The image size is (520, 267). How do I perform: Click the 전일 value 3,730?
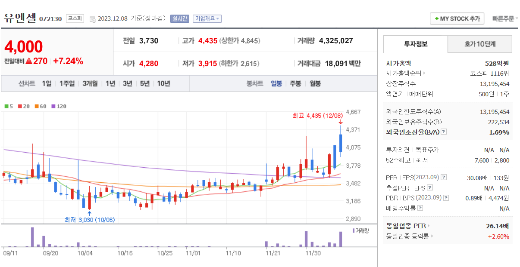[x=149, y=41]
